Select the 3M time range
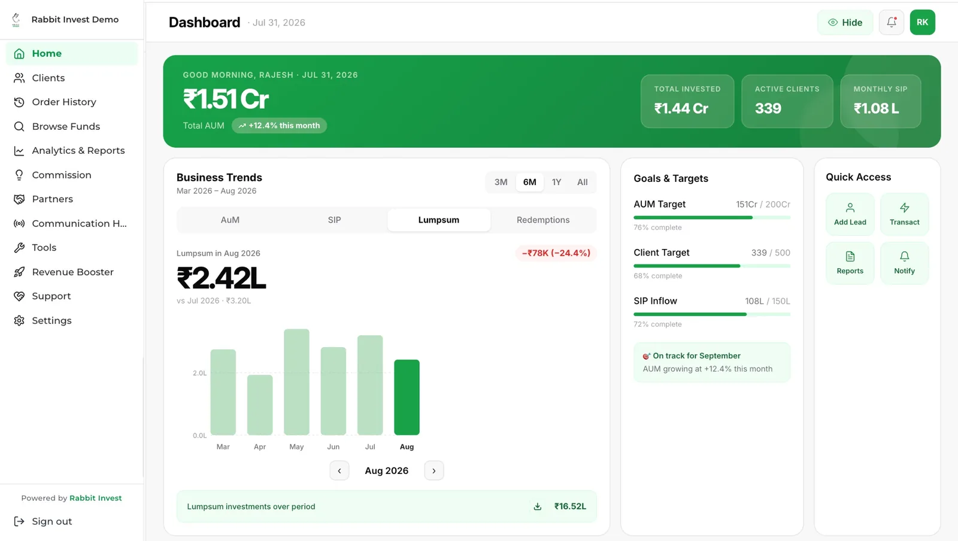 point(501,182)
